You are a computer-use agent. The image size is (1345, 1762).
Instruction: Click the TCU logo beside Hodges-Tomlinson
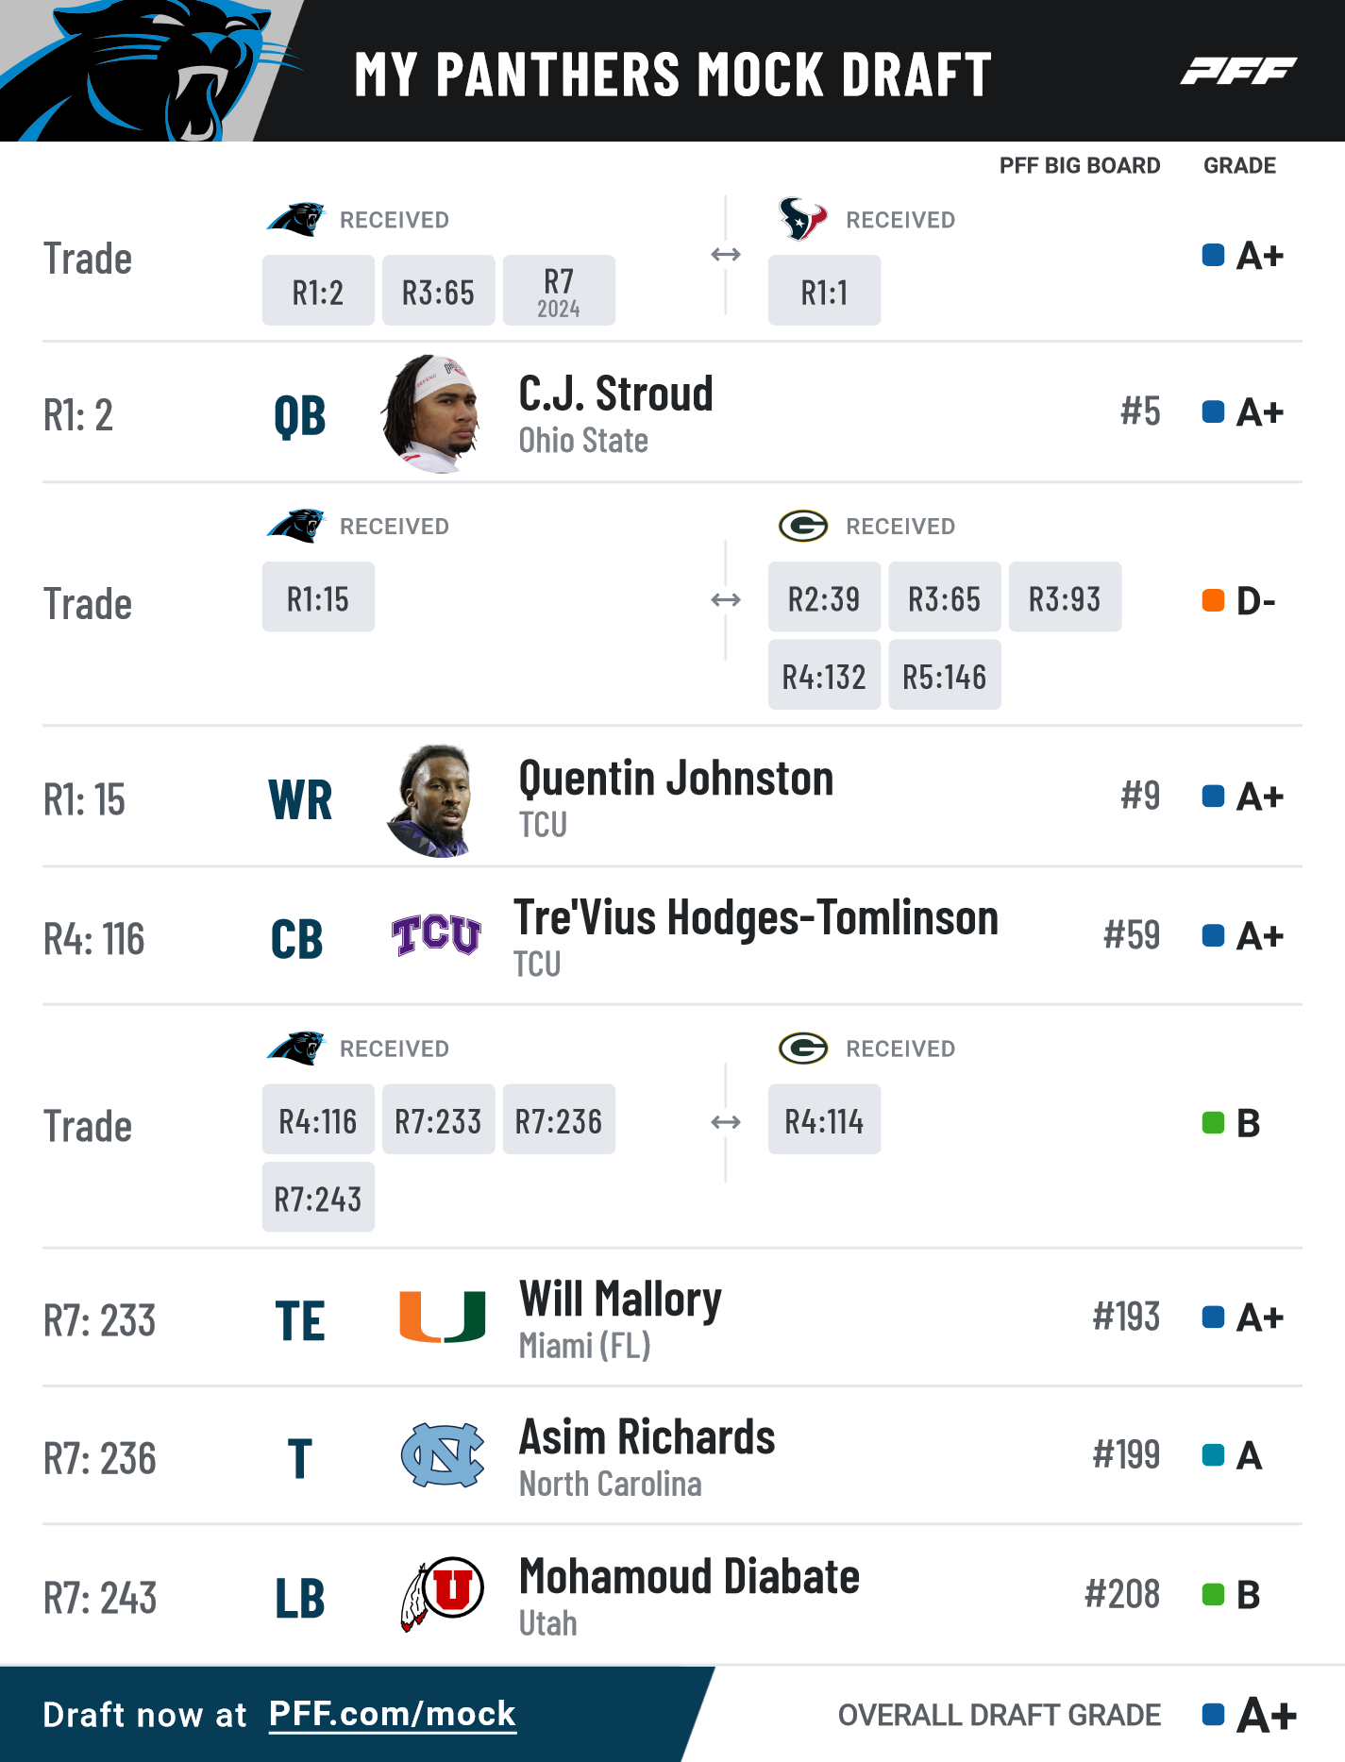click(436, 935)
